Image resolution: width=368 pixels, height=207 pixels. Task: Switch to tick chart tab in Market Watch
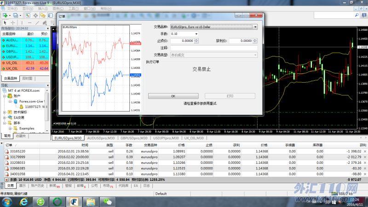(27, 78)
